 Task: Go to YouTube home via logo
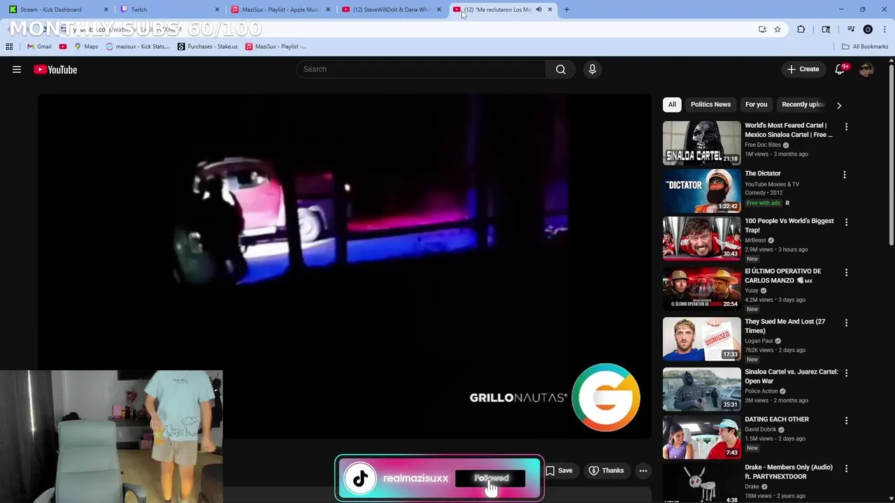pos(55,69)
